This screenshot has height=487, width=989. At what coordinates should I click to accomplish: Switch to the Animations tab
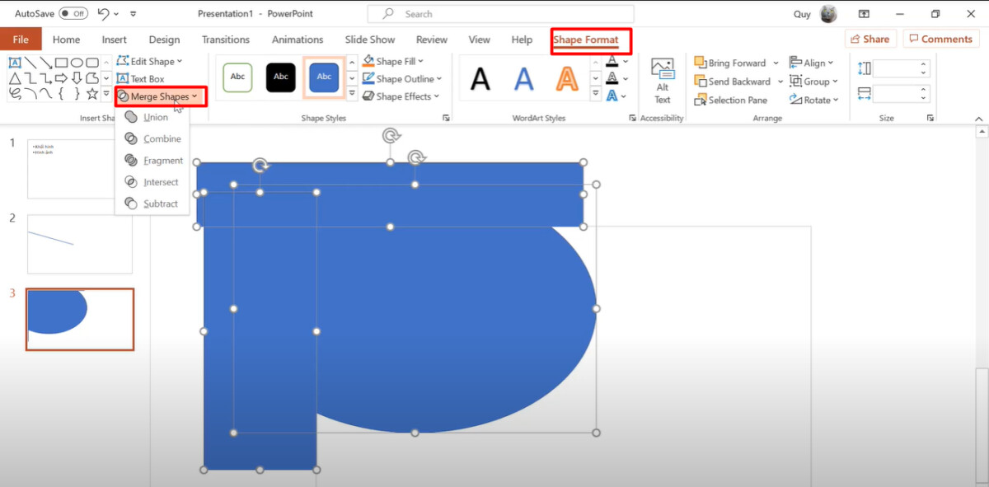pos(298,40)
